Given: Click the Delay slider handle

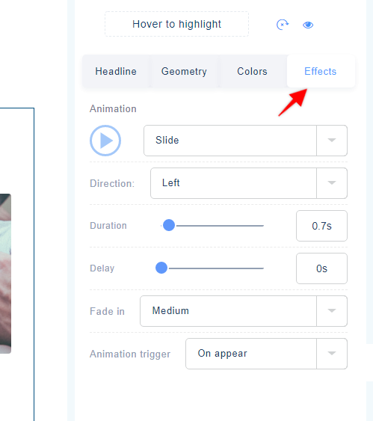Looking at the screenshot, I should point(161,268).
